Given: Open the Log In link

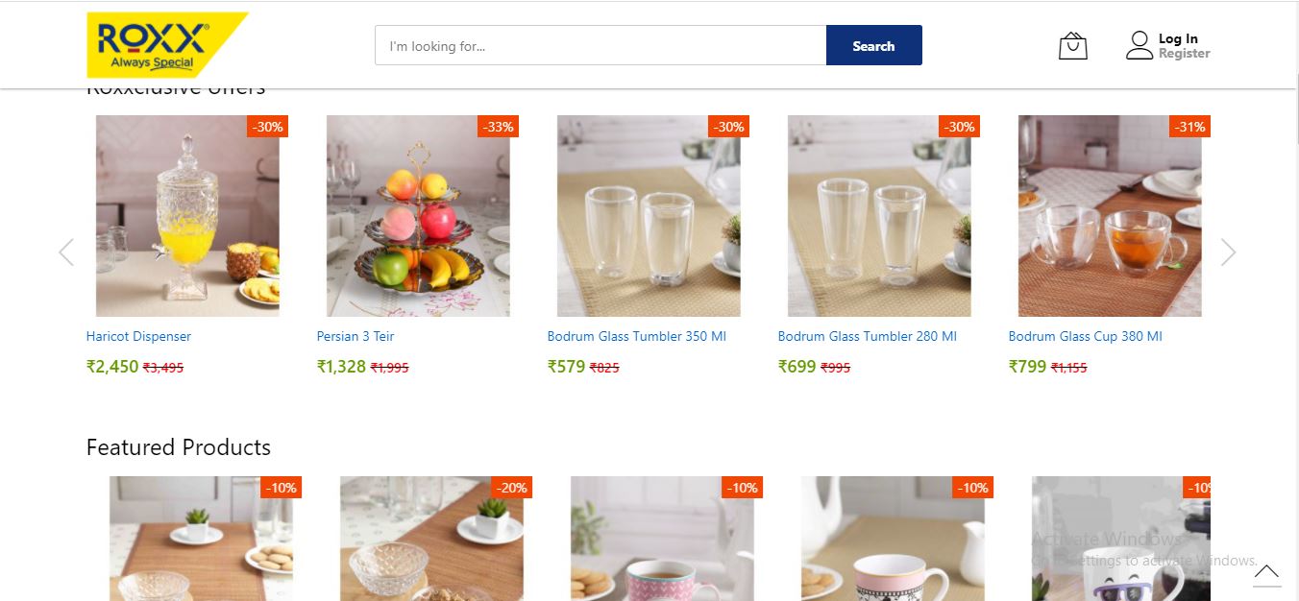Looking at the screenshot, I should (1178, 38).
